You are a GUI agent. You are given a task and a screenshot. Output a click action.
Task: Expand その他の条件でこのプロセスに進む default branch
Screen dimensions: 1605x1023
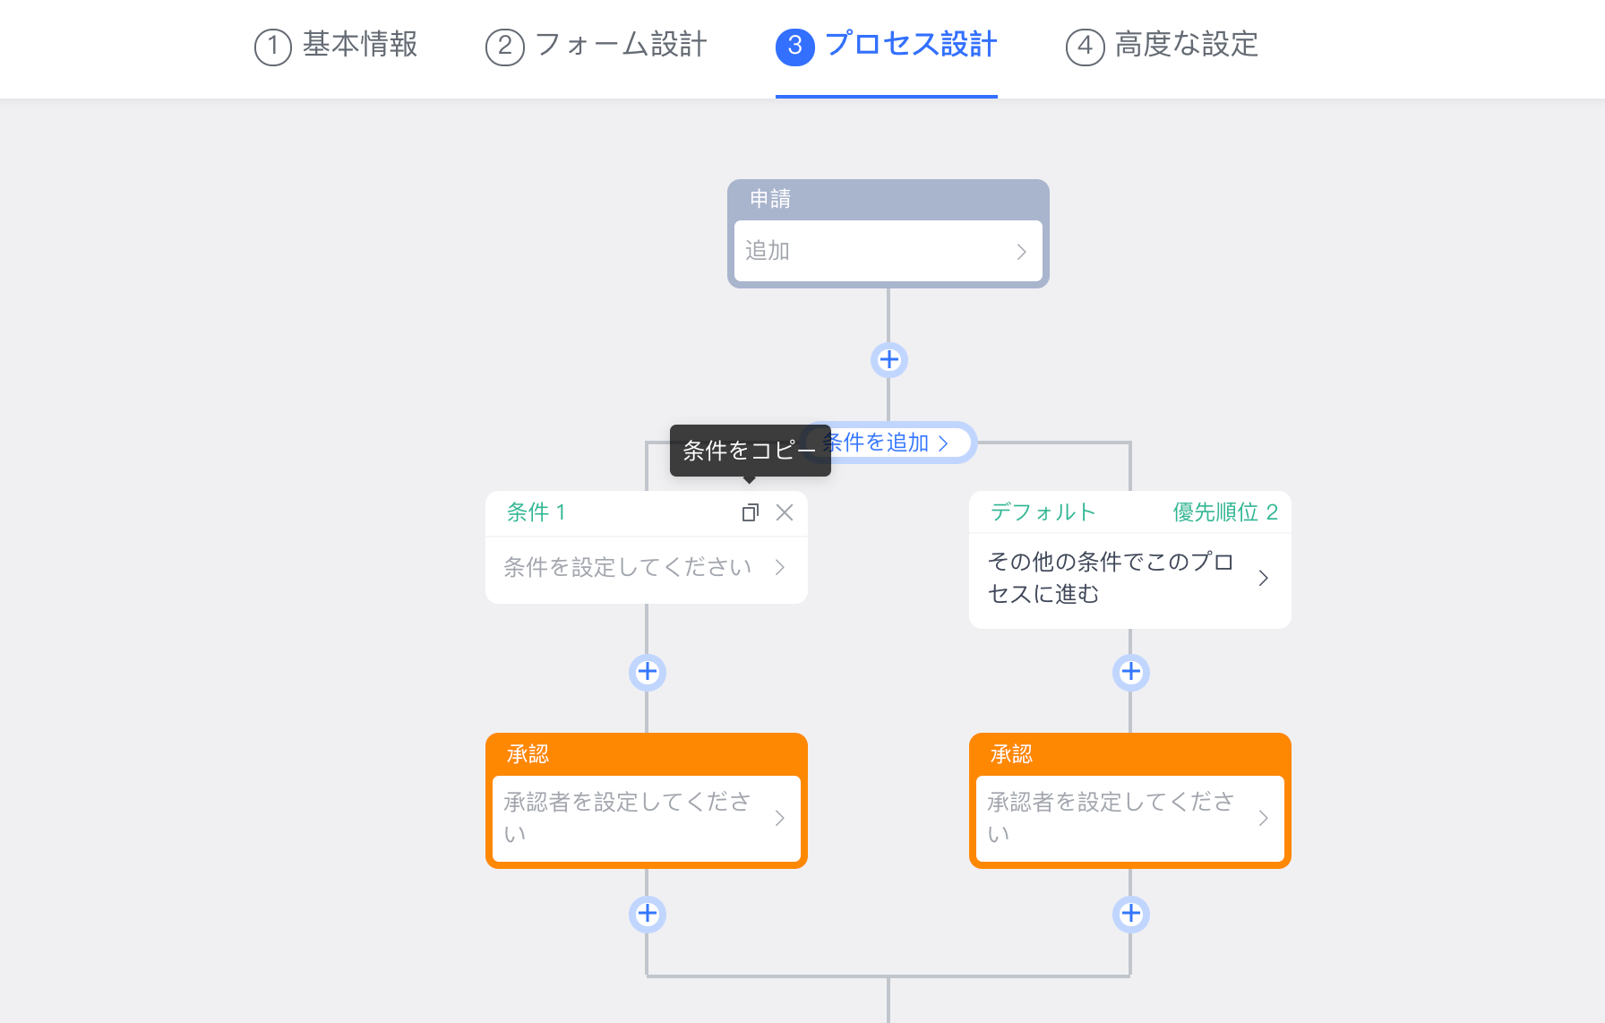coord(1129,578)
